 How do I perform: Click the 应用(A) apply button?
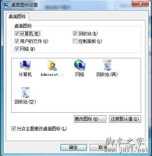(x=132, y=147)
